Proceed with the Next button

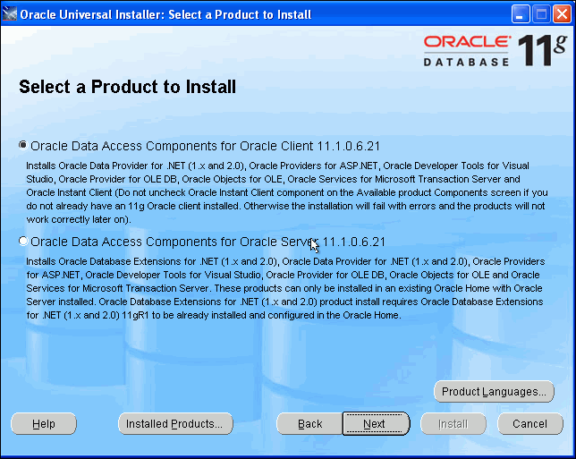point(375,424)
